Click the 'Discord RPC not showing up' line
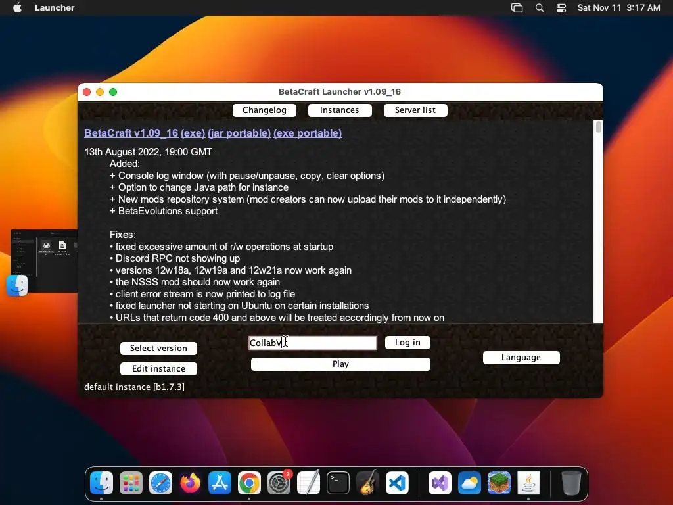Screen dimensions: 673x505 coord(175,258)
